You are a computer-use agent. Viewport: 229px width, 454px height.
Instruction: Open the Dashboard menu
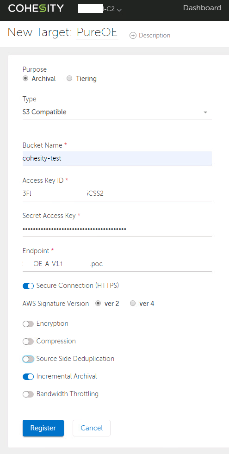click(202, 8)
